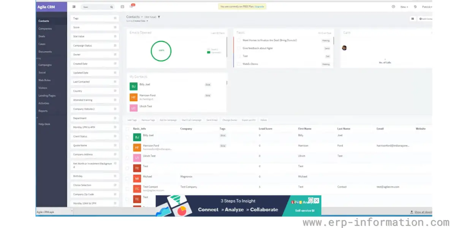Go to Documents in sidebar

pyautogui.click(x=45, y=52)
